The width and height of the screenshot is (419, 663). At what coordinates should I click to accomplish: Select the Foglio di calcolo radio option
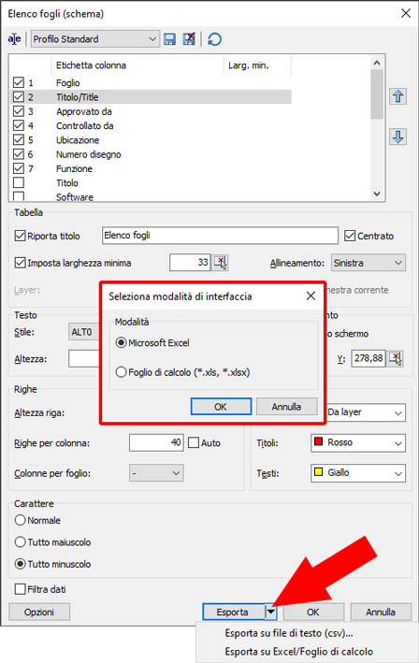121,372
